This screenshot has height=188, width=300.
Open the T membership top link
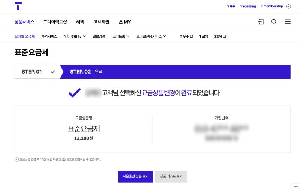click(271, 6)
